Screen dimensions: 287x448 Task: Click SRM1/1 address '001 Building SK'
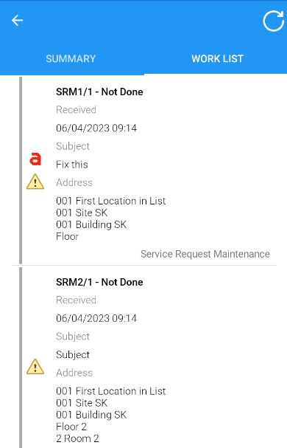point(91,224)
